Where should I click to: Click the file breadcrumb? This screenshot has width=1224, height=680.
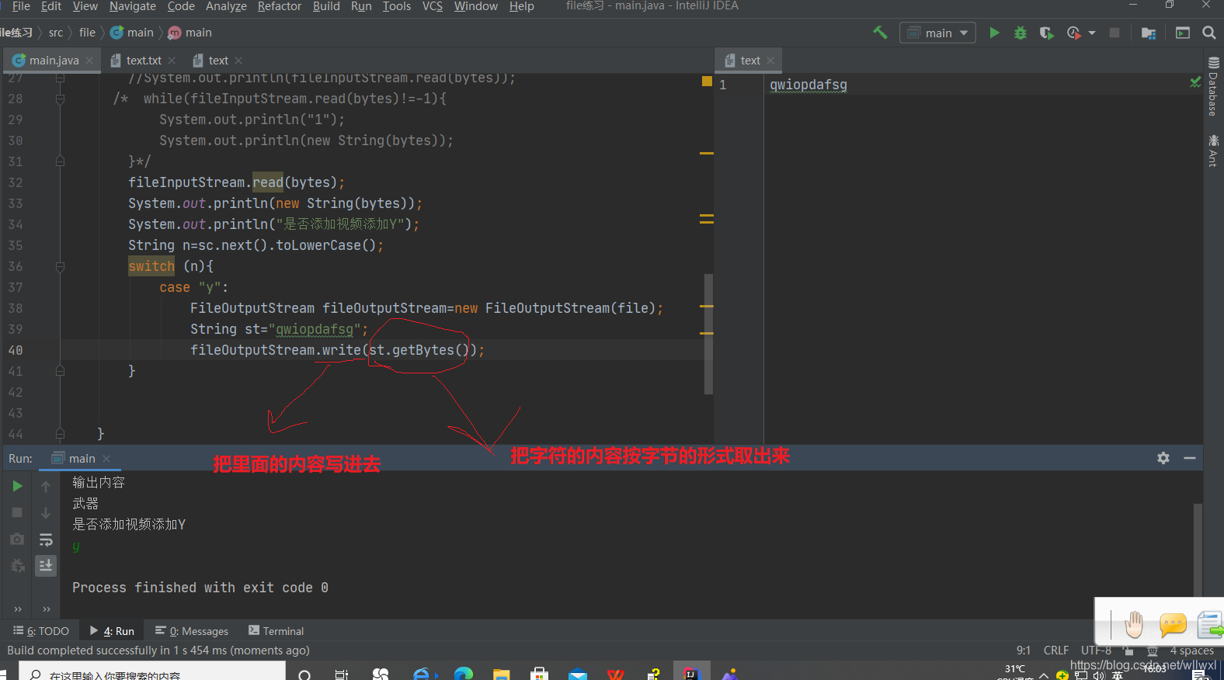pos(87,33)
